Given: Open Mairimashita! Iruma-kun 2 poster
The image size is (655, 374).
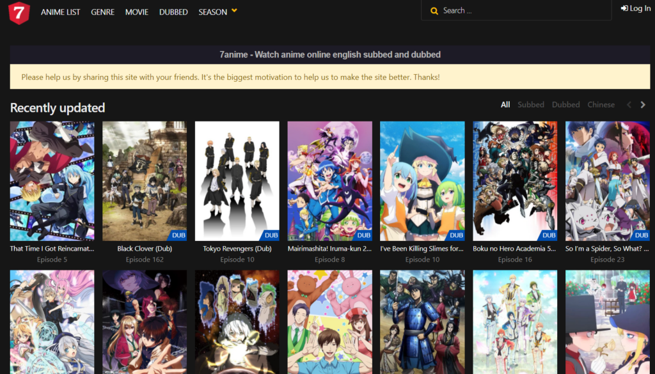Looking at the screenshot, I should click(x=329, y=181).
